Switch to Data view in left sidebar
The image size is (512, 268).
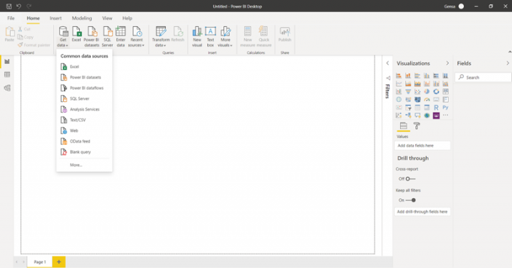(7, 75)
